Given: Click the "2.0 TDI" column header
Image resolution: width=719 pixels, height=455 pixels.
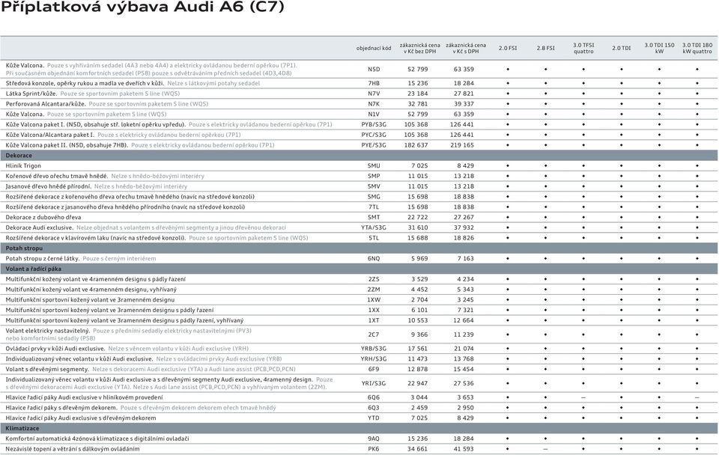Looking at the screenshot, I should (x=622, y=48).
